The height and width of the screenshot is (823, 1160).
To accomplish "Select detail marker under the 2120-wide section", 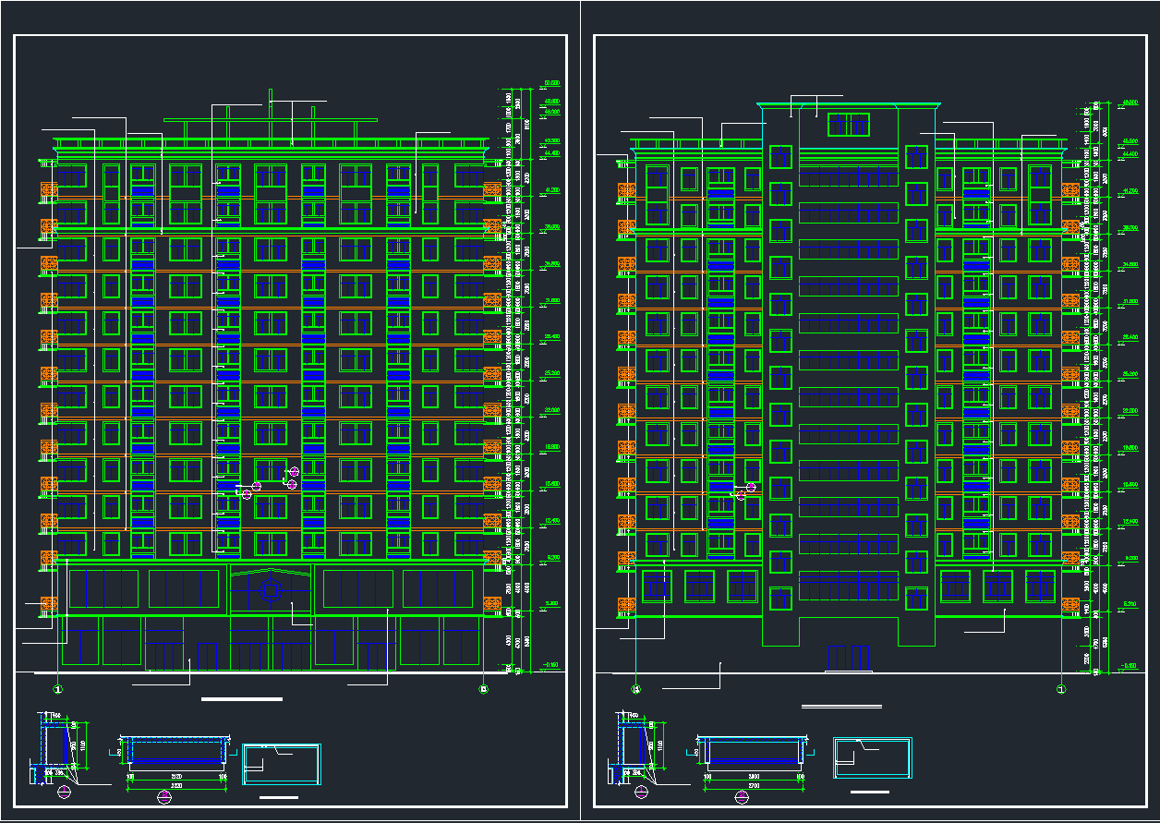I will (x=165, y=796).
